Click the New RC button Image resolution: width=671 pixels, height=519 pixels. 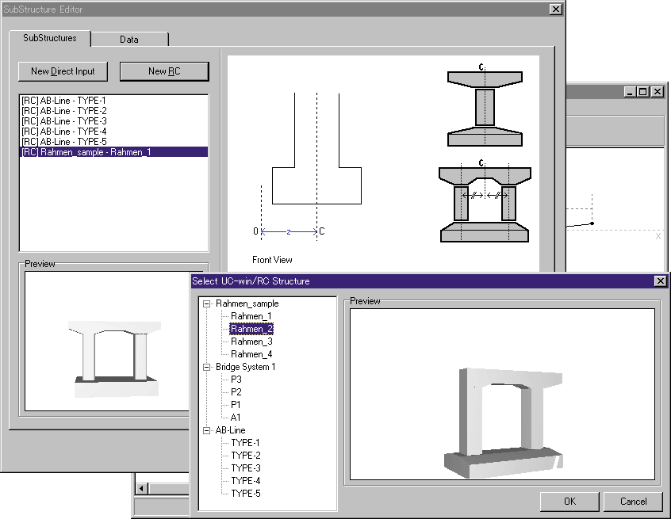pos(164,71)
